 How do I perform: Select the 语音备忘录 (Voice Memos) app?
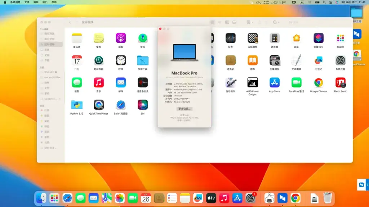click(x=143, y=83)
